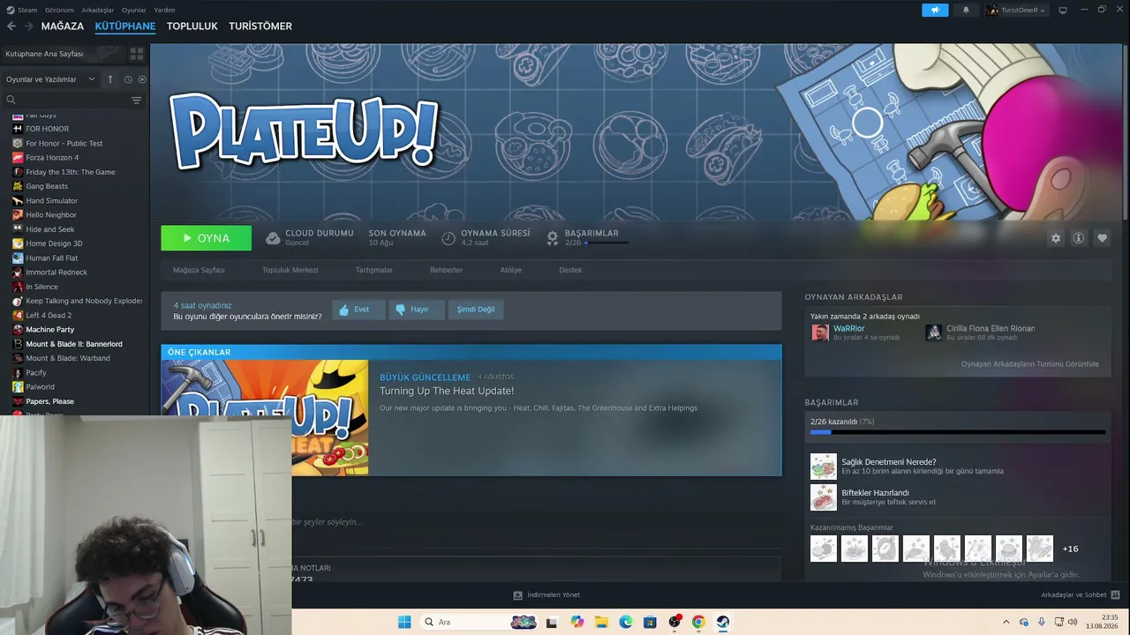Select Mount & Blade II: Bannerlord

pyautogui.click(x=74, y=344)
